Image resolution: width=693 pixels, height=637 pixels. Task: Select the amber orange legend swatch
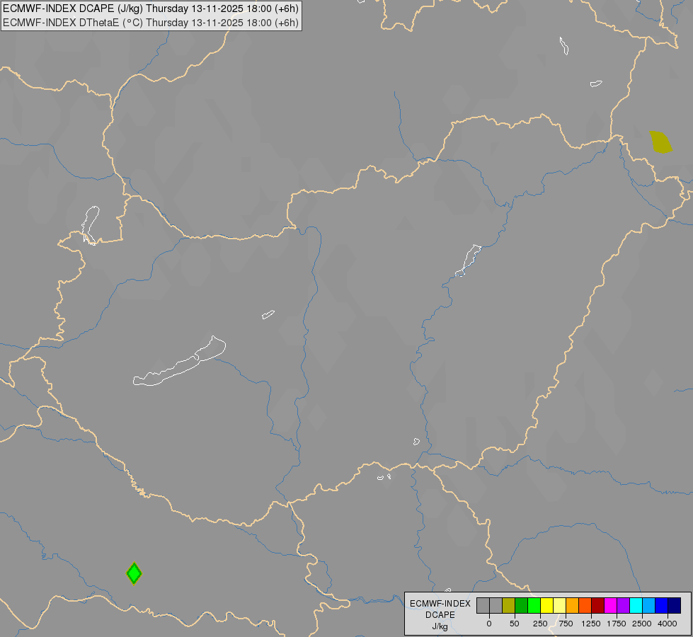573,606
